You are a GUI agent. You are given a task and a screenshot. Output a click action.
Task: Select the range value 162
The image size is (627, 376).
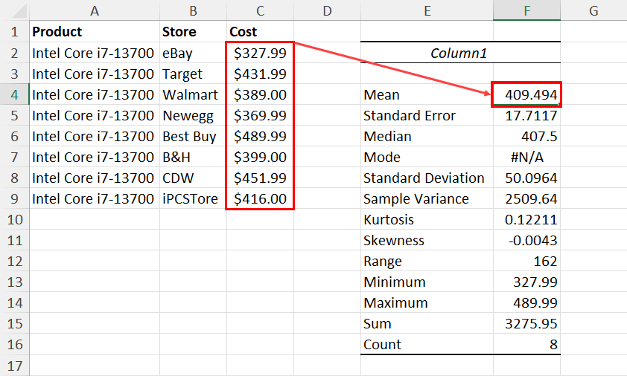527,261
